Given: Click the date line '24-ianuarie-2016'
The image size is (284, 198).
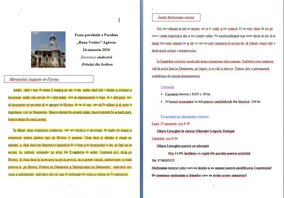Looking at the screenshot, I should 96,50.
